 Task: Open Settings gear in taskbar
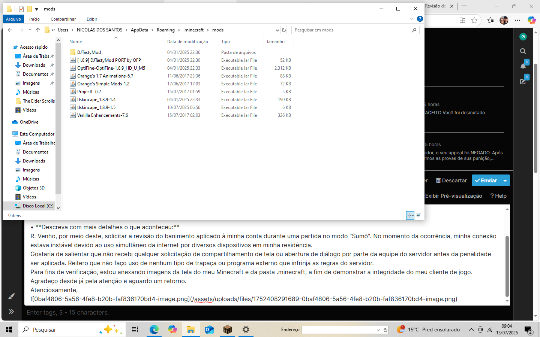(246, 330)
